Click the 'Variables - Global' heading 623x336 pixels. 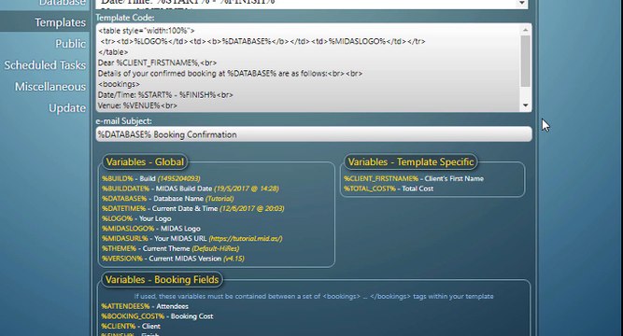[x=145, y=162]
